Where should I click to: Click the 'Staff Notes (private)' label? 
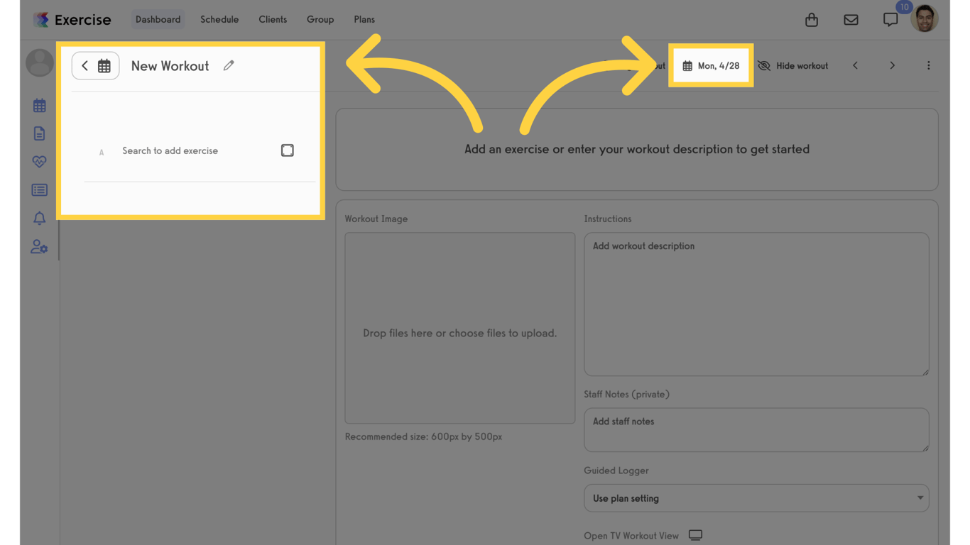(x=626, y=395)
